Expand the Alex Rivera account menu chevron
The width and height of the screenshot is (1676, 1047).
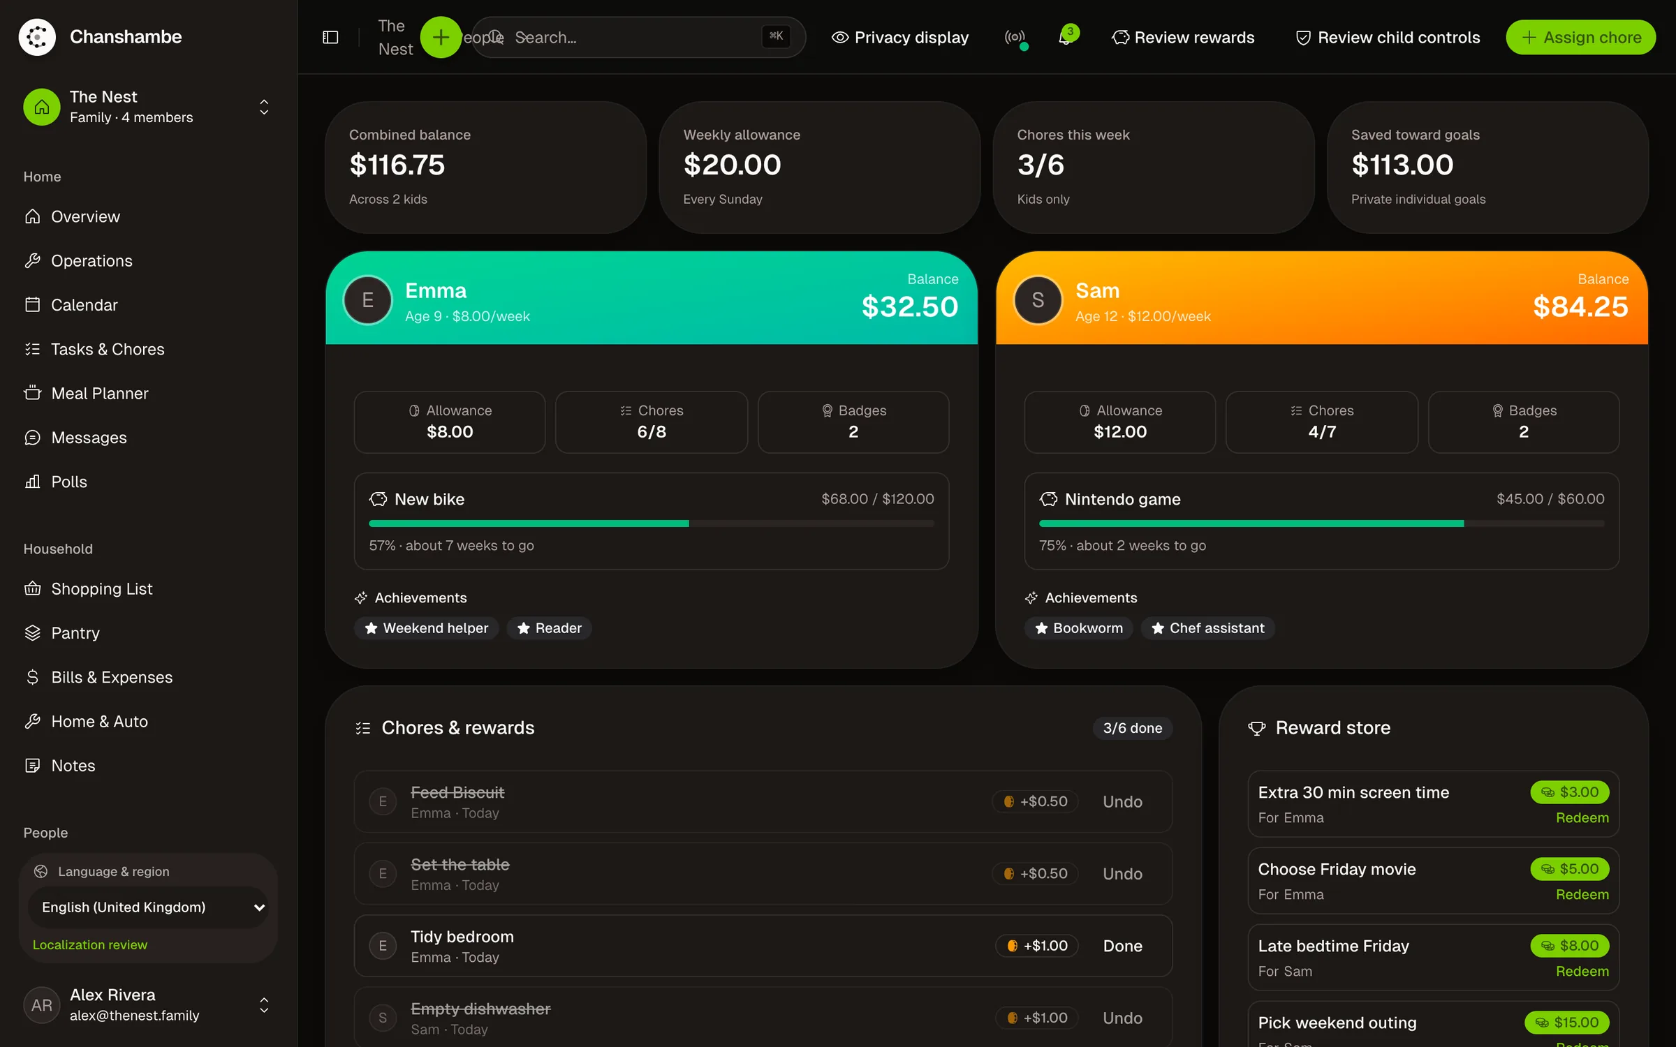point(264,1005)
